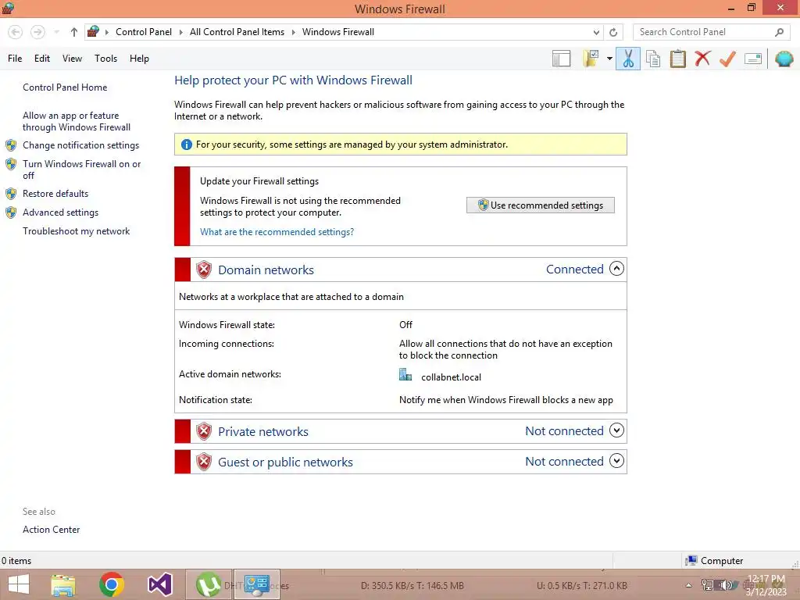This screenshot has height=600, width=800.
Task: Open the recent locations dropdown arrow
Action: coord(56,32)
